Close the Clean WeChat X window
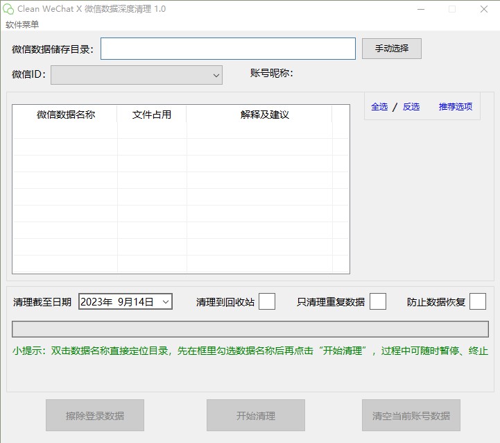The height and width of the screenshot is (443, 500). (x=484, y=9)
